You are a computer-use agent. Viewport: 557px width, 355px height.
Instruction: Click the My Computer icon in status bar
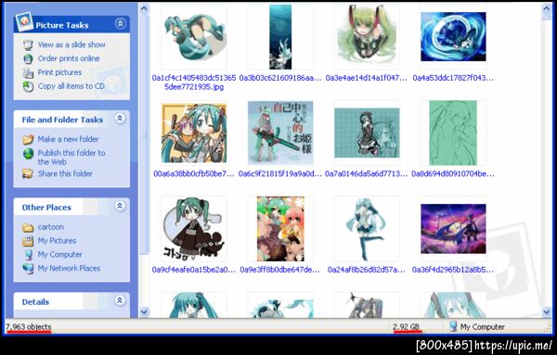click(453, 326)
